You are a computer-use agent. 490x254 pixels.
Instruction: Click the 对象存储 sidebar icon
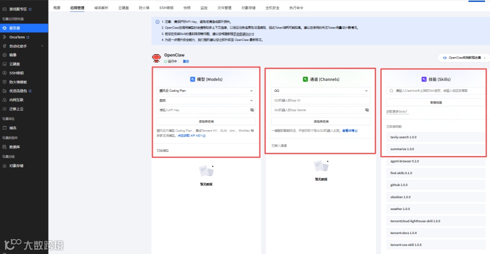click(5, 166)
